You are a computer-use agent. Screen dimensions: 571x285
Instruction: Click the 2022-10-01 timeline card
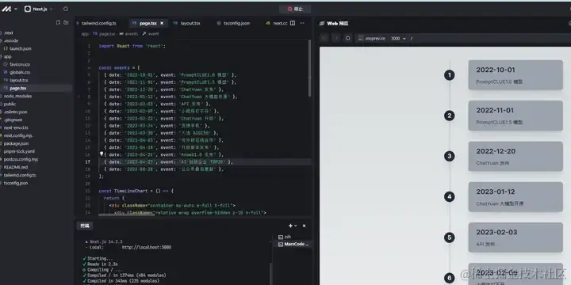(515, 75)
